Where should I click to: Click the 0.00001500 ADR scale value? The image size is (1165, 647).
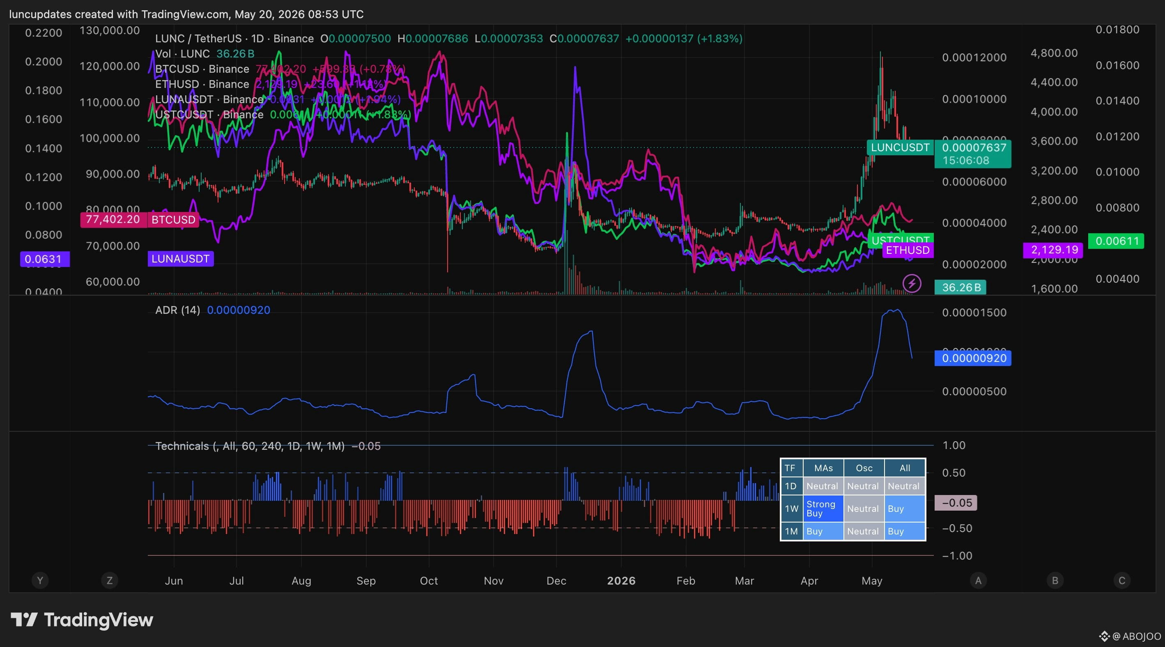974,313
